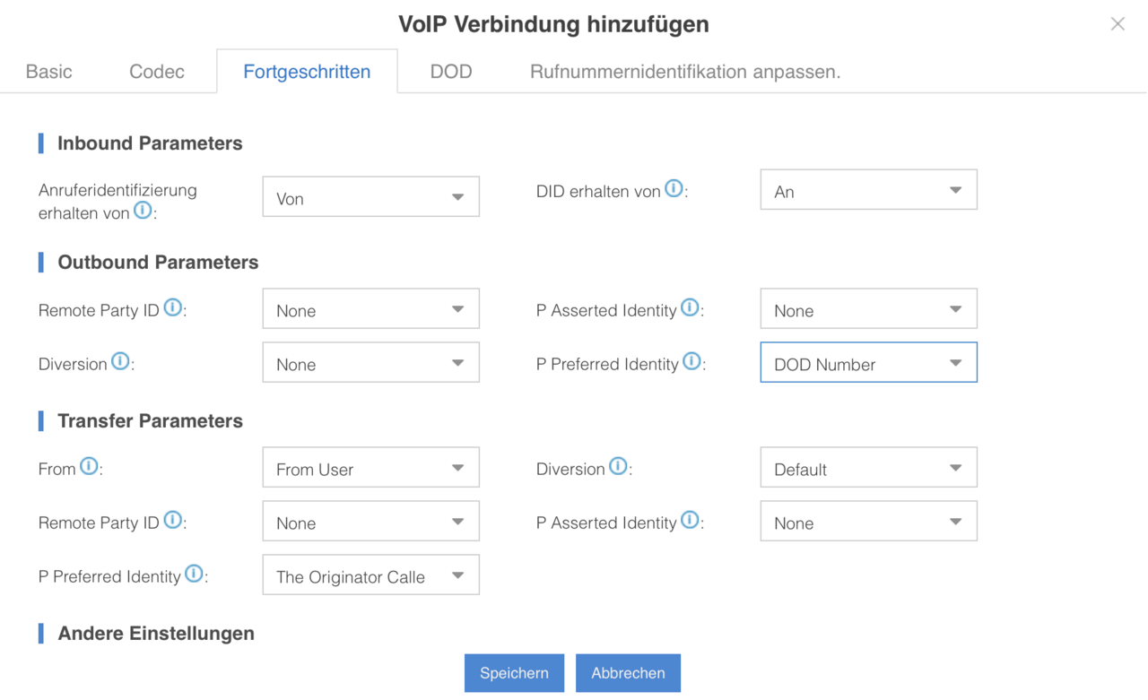Open the Transfer Diversion 'Default' dropdown
Viewport: 1148px width, 700px height.
pyautogui.click(x=868, y=468)
